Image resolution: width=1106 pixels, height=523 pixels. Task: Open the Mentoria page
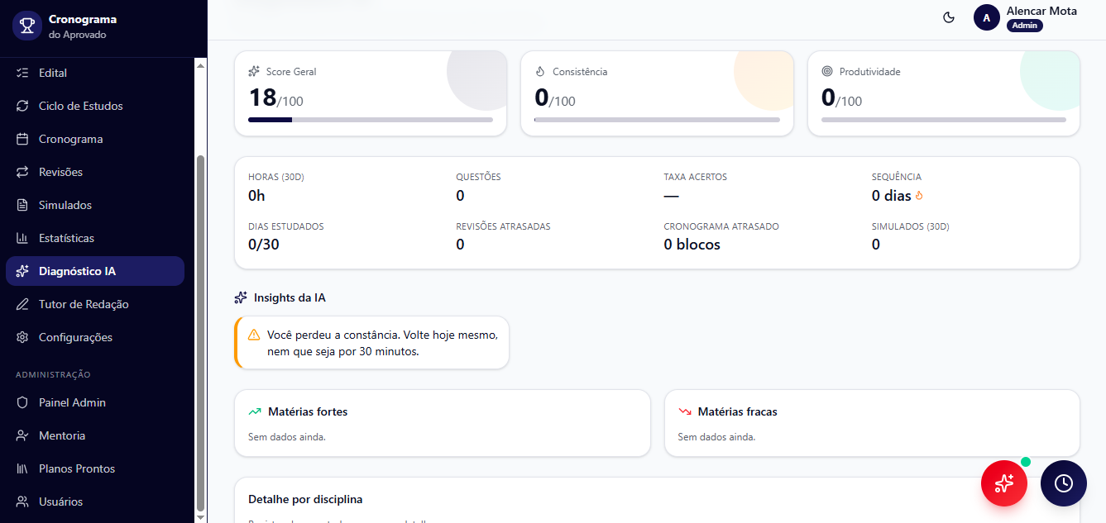(x=95, y=435)
